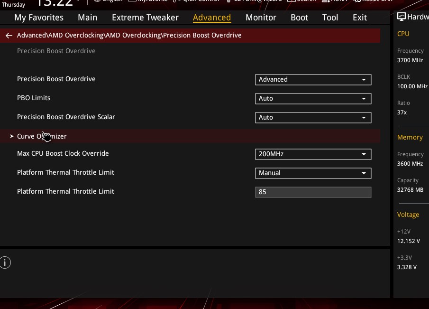Expand the Curve Optimizer section
The width and height of the screenshot is (429, 309).
point(42,136)
